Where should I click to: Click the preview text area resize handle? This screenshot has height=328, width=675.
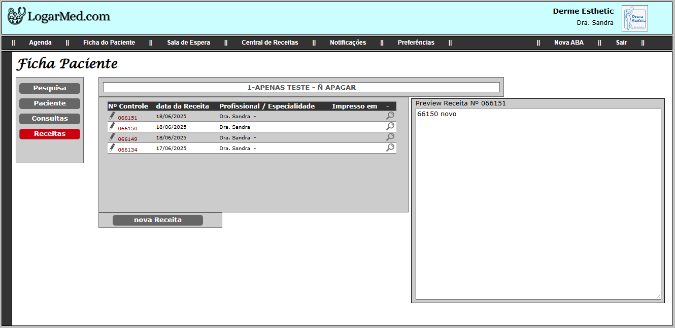659,297
